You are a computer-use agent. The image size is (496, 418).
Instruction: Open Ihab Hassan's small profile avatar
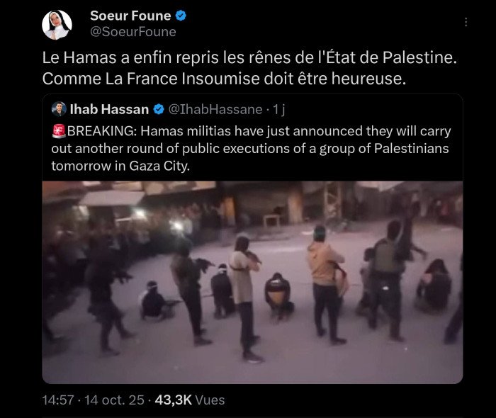[x=59, y=109]
